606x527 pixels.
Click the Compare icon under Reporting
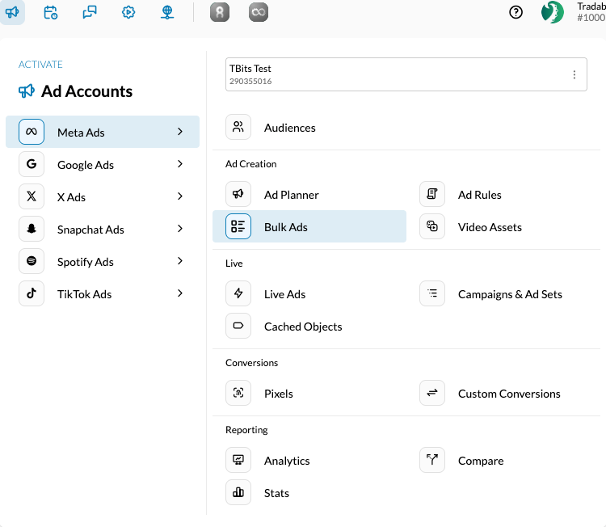(432, 461)
